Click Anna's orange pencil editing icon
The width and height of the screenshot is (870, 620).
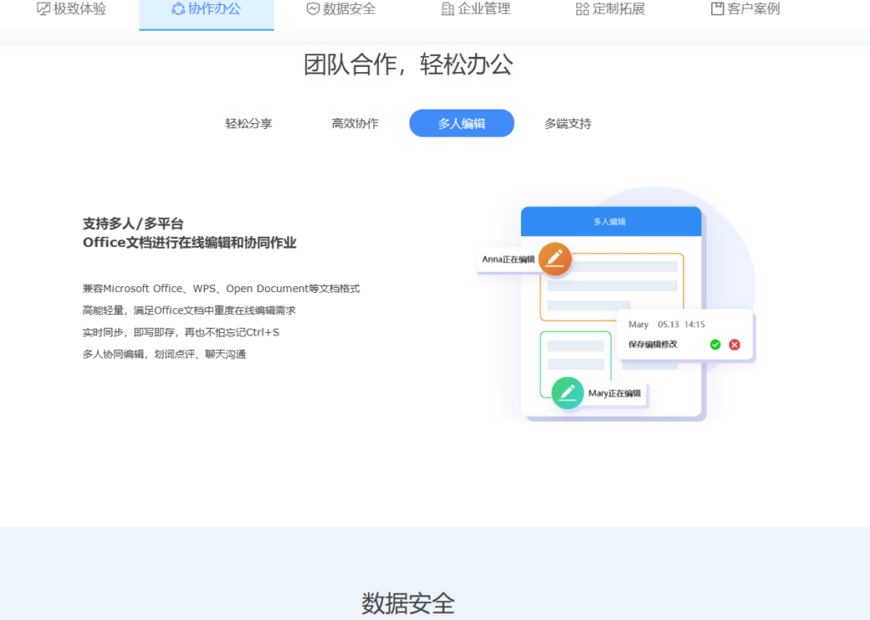click(x=555, y=259)
